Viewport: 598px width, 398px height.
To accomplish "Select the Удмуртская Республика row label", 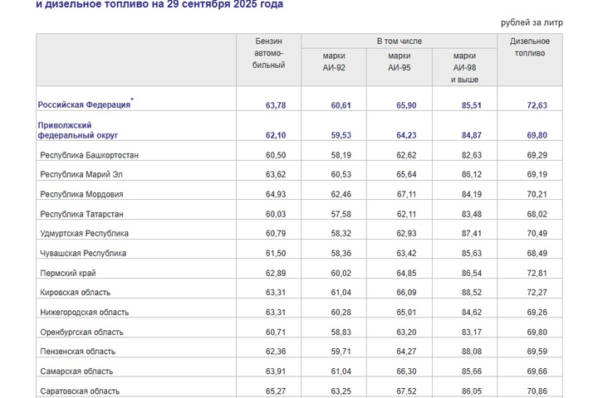I will click(x=84, y=234).
